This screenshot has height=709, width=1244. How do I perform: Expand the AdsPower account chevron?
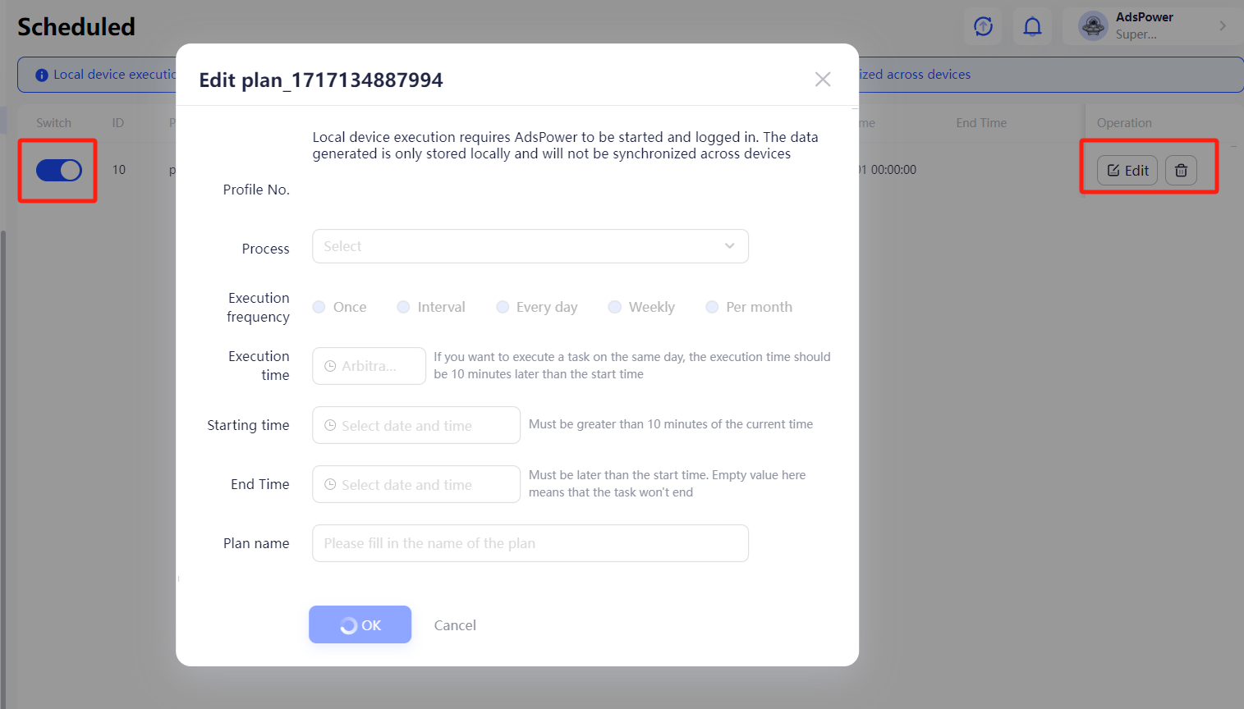(x=1222, y=25)
